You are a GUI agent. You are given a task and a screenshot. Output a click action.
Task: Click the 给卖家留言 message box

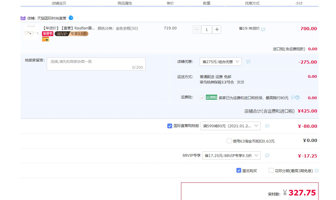tap(96, 64)
